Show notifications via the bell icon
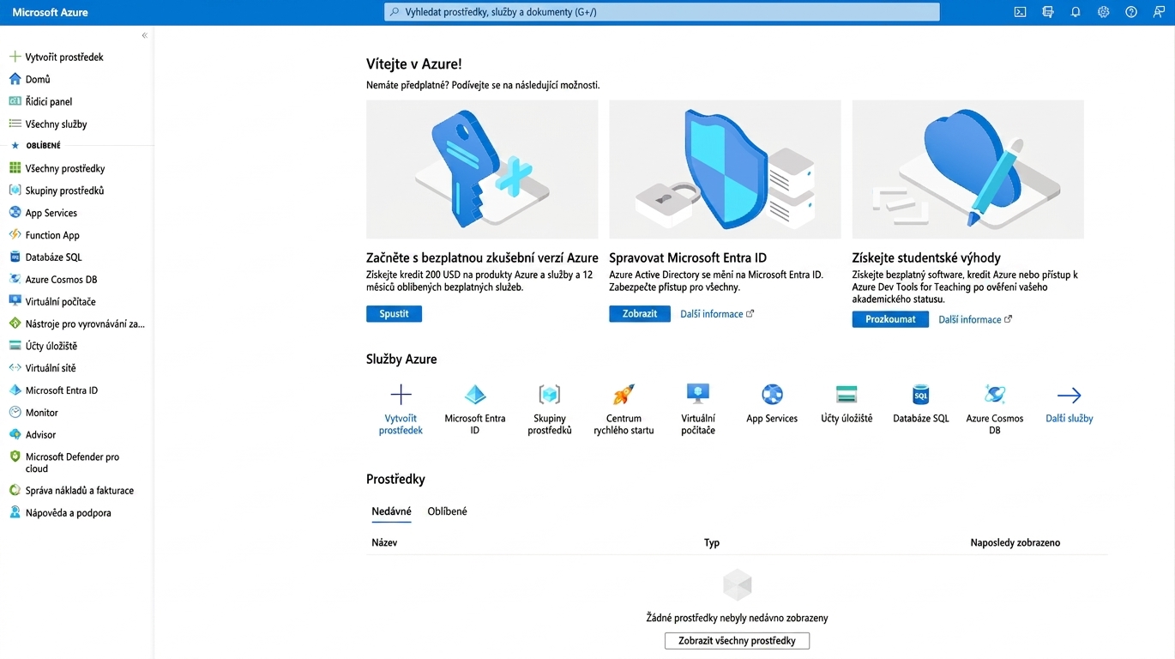 [x=1076, y=12]
